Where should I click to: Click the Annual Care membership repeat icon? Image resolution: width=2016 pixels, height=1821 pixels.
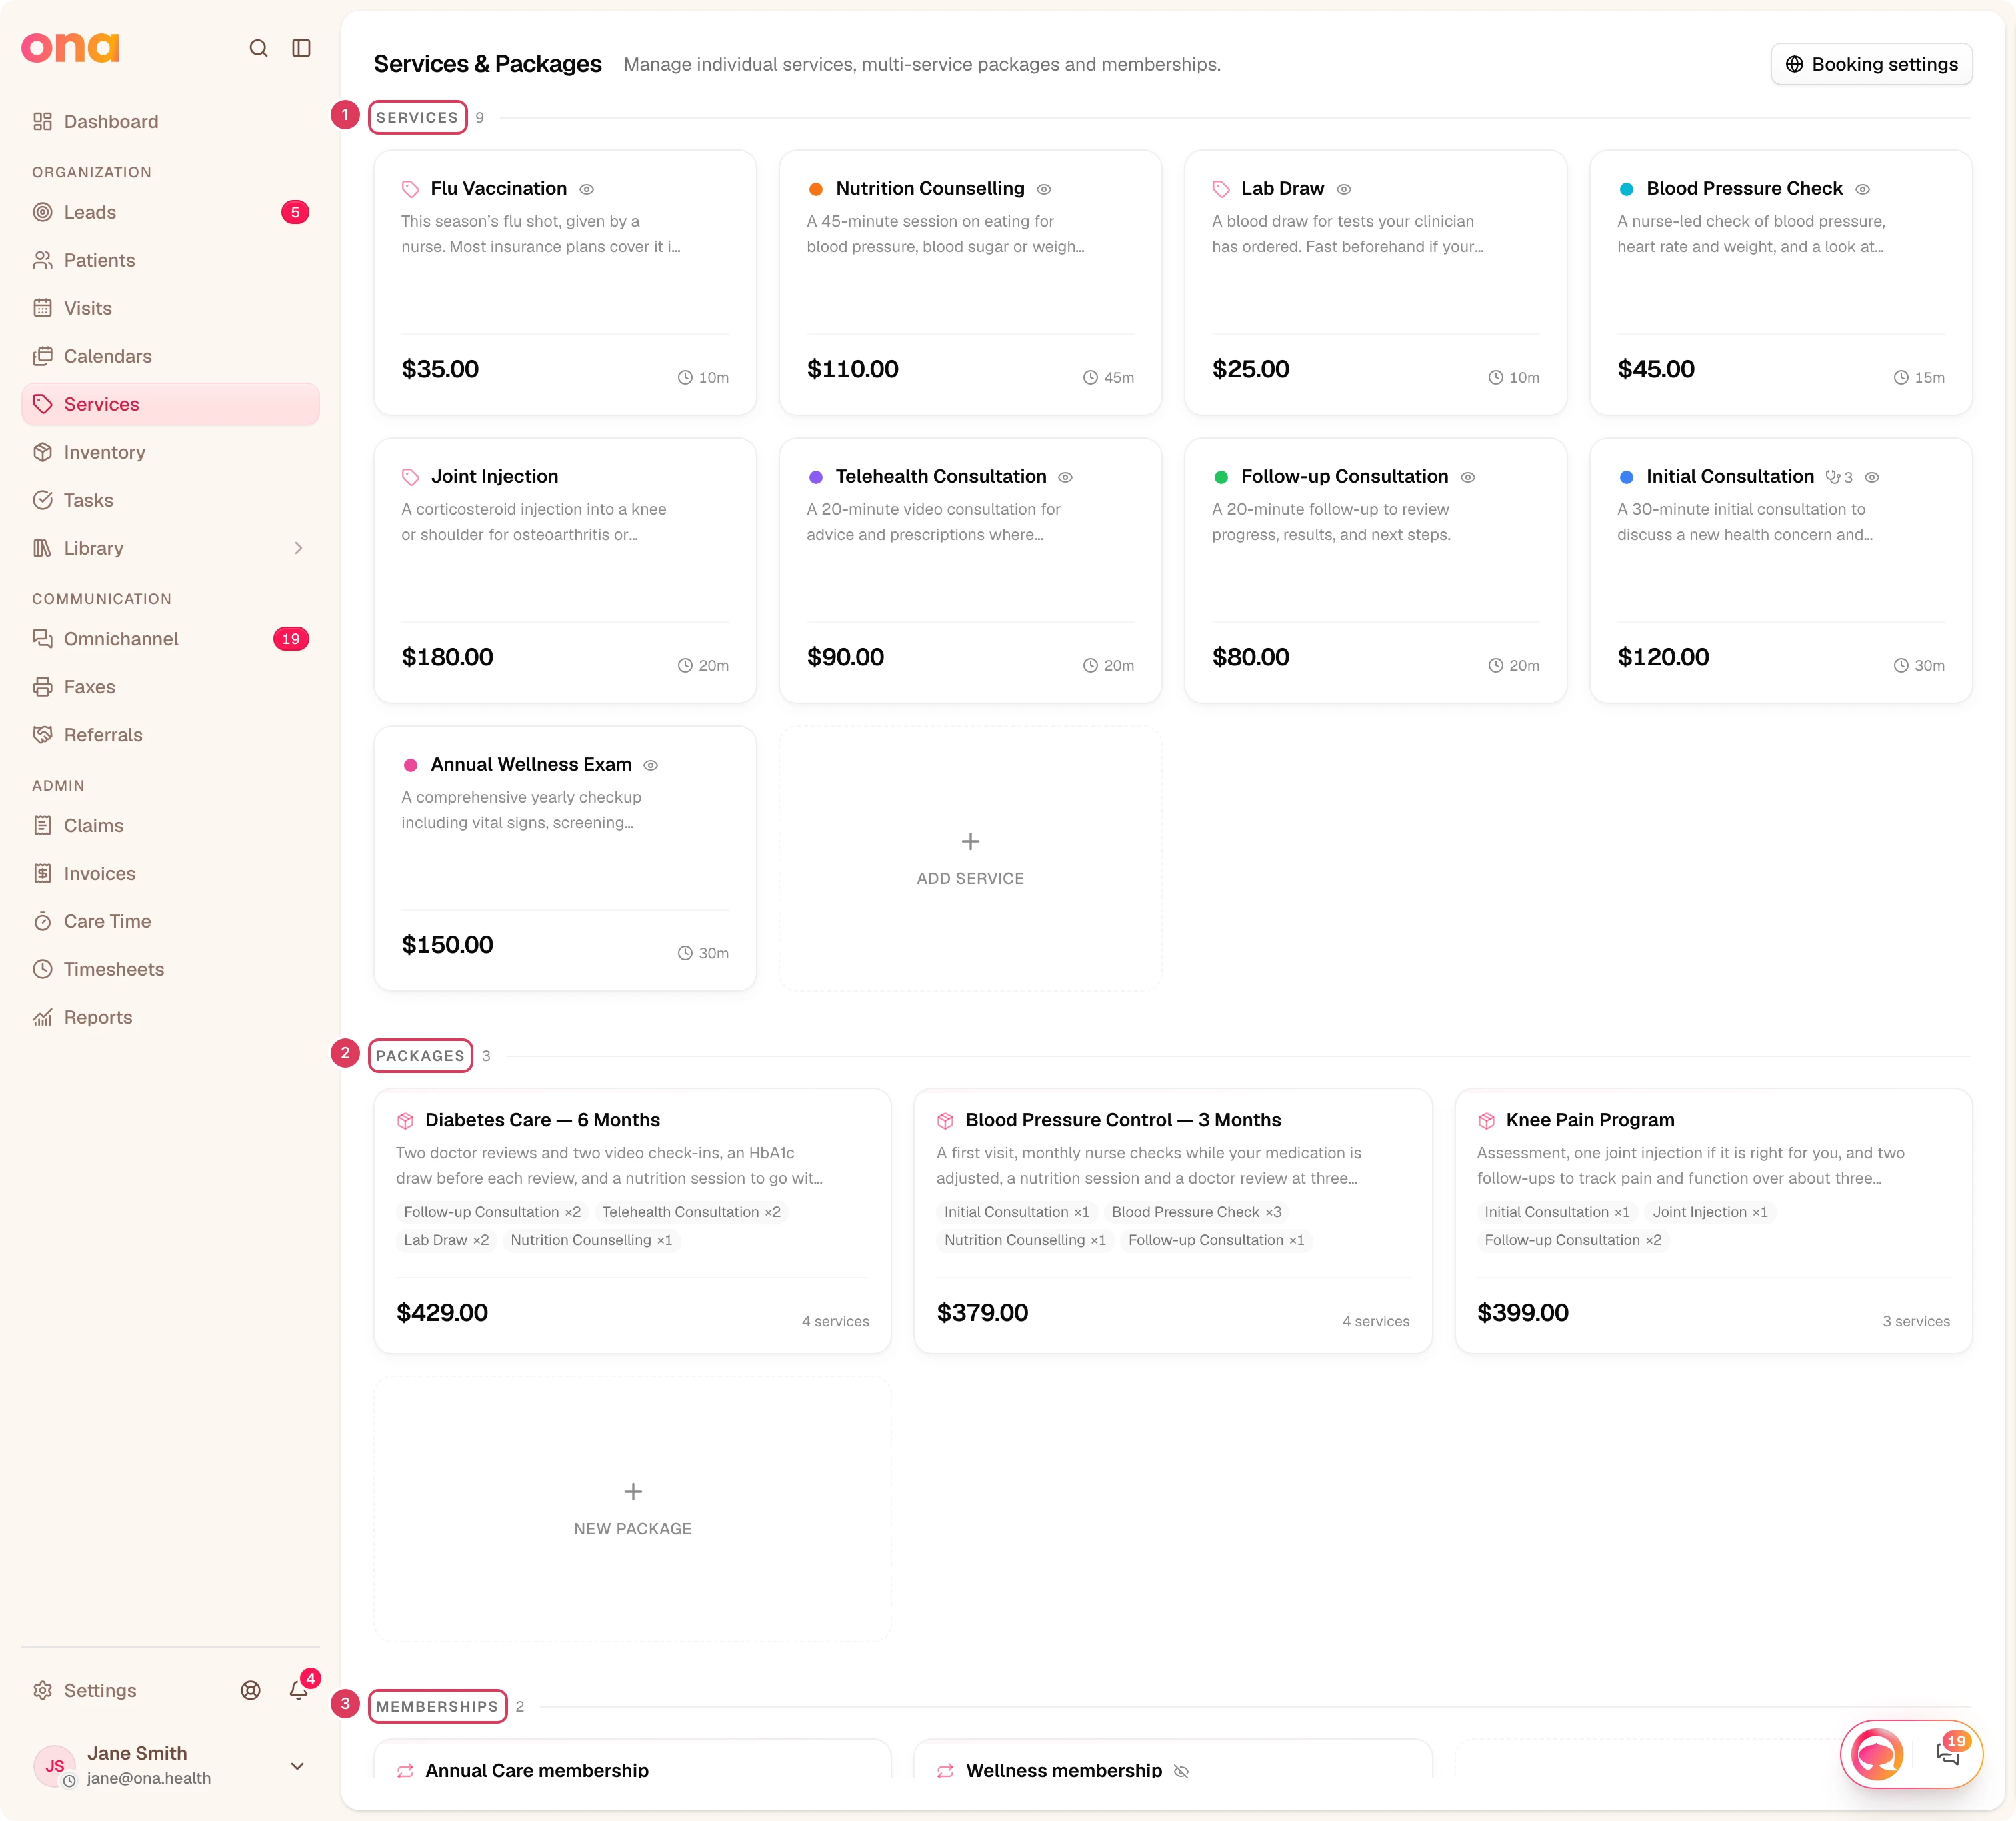tap(405, 1771)
